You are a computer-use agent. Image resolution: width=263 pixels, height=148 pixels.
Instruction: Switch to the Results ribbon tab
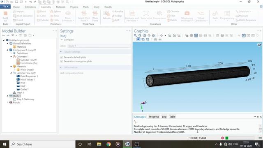(x=108, y=7)
